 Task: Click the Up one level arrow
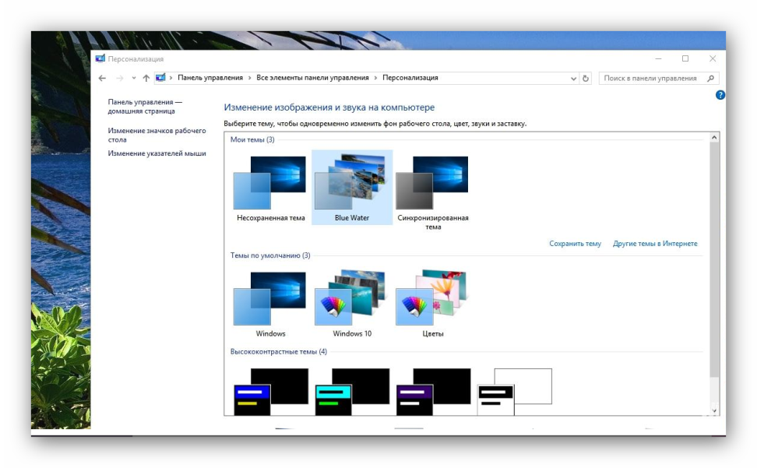click(146, 78)
